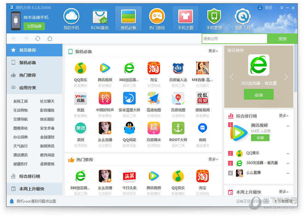Image resolution: width=304 pixels, height=216 pixels.
Task: Select 影音播放 category in the sidebar
Action: pyautogui.click(x=47, y=110)
